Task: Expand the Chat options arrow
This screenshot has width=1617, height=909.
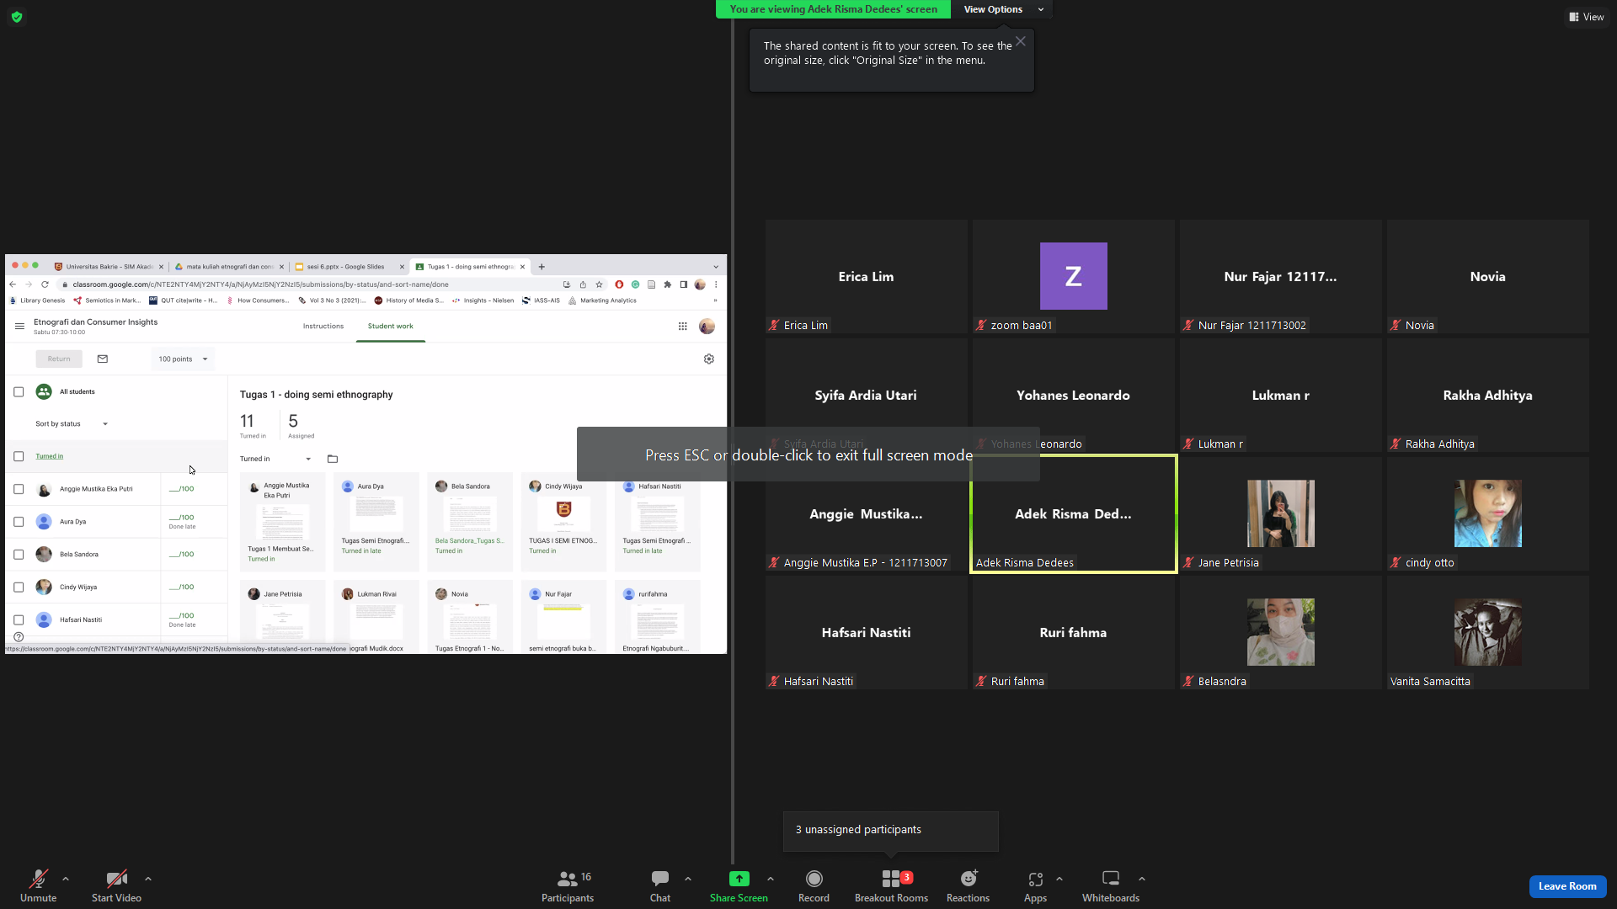Action: tap(688, 879)
